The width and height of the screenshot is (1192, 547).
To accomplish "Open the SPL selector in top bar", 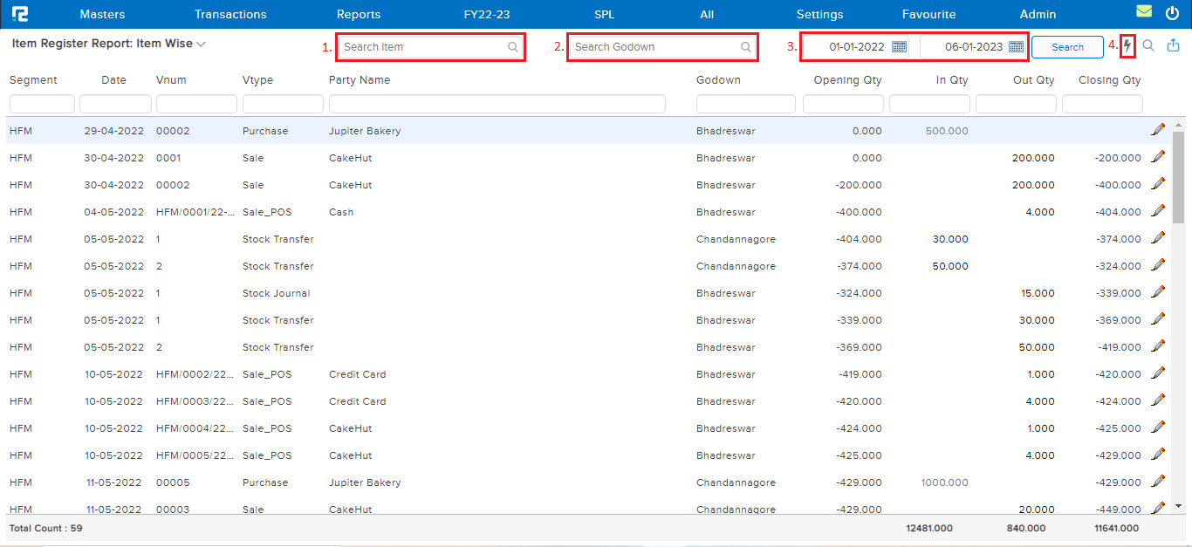I will 604,14.
